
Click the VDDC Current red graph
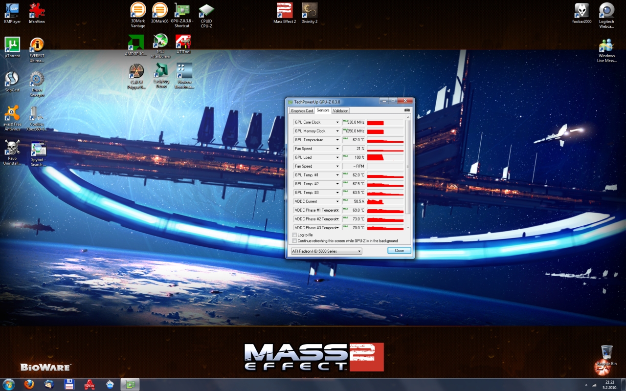coord(385,201)
